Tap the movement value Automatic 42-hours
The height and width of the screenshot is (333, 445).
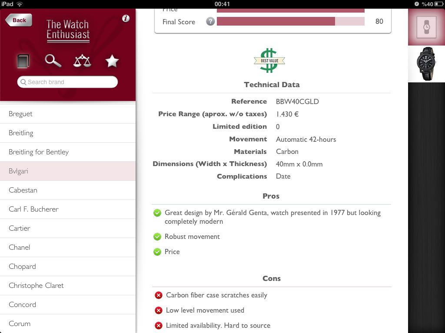point(306,139)
